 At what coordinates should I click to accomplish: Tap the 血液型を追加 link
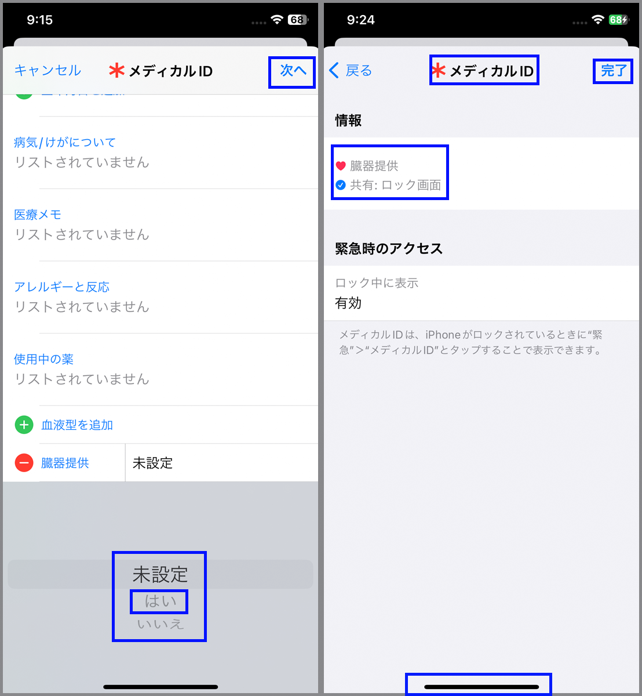(77, 425)
